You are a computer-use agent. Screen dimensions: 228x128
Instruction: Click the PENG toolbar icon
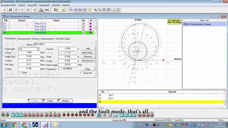(x=41, y=10)
